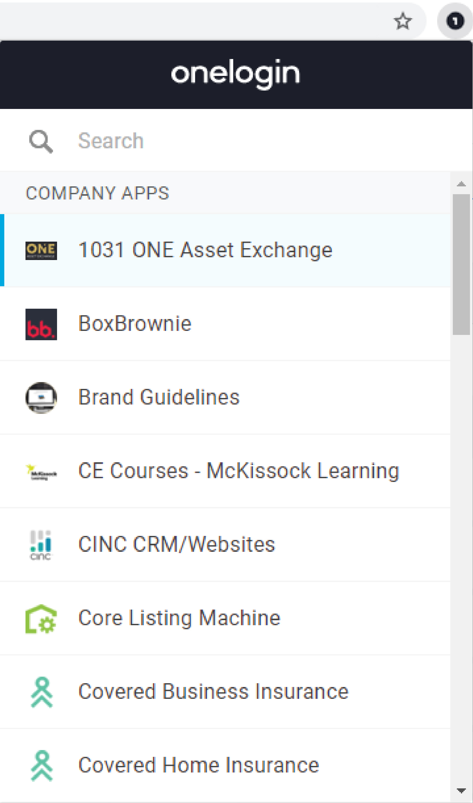Open Covered Business Insurance app
The height and width of the screenshot is (803, 473).
(x=225, y=692)
